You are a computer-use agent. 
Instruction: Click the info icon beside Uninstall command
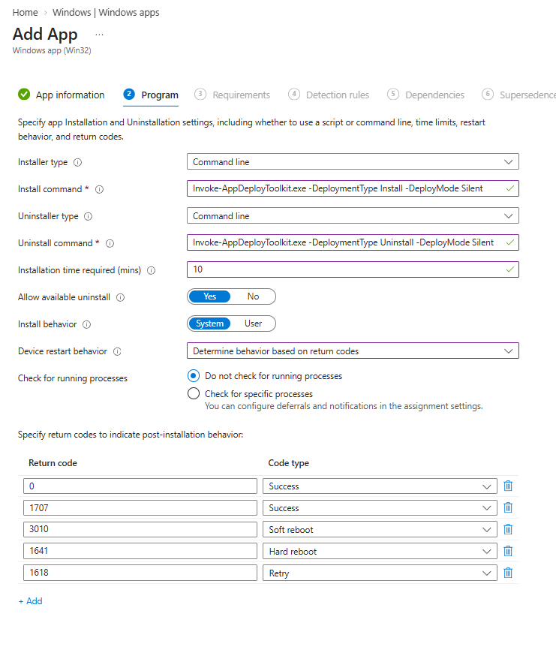point(110,243)
